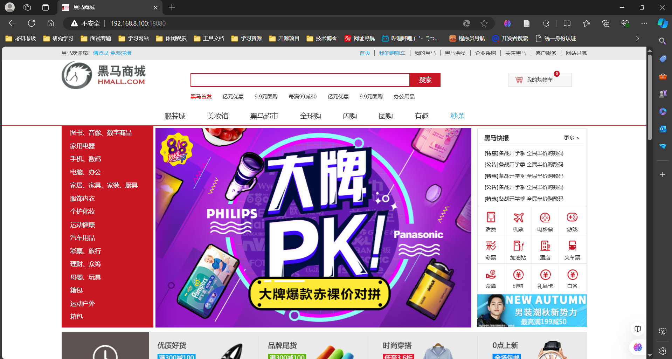The width and height of the screenshot is (672, 359).
Task: Add page to favorites star icon
Action: pyautogui.click(x=484, y=23)
